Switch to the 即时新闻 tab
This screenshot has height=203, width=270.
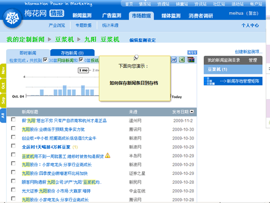pos(28,53)
